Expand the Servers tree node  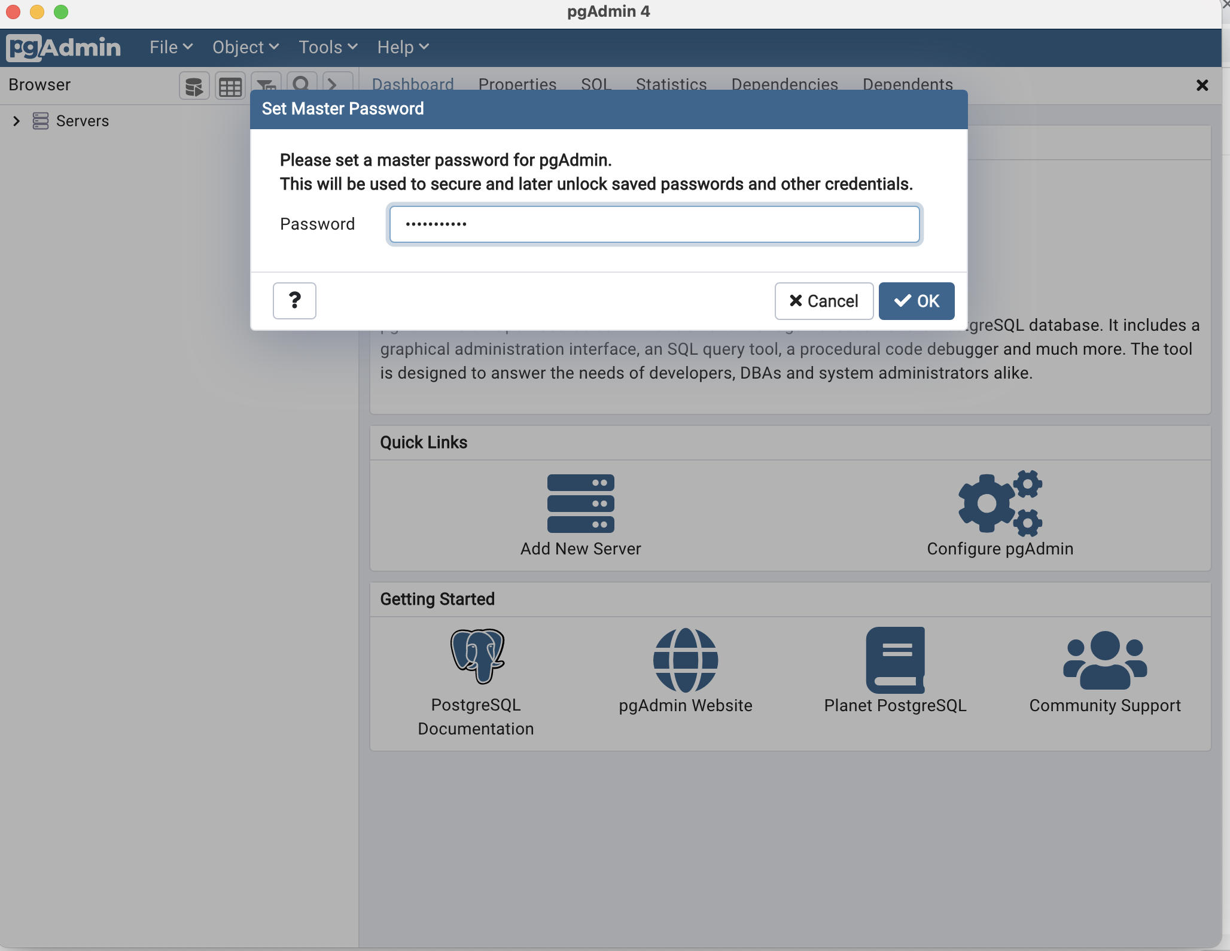pyautogui.click(x=17, y=121)
